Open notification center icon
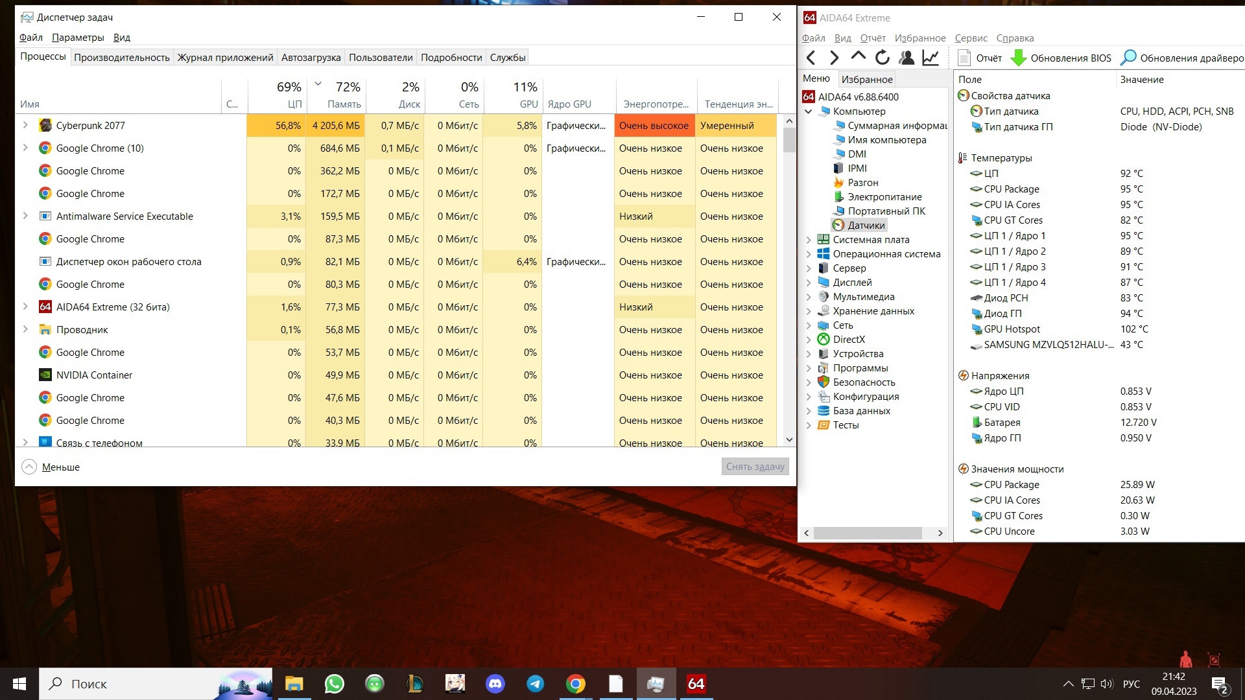 (x=1220, y=684)
